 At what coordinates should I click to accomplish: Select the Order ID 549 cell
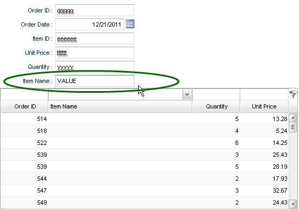click(x=24, y=202)
